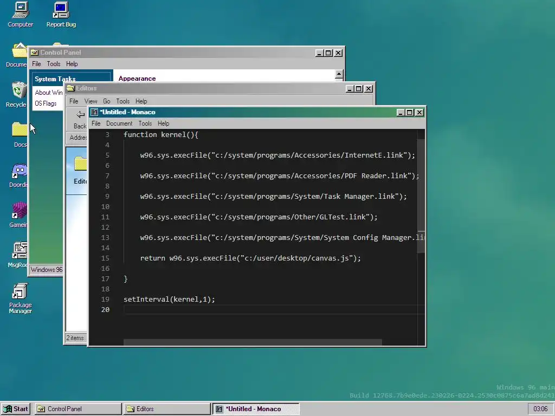Open Help menu in Control Panel
This screenshot has width=555, height=416.
(x=72, y=64)
